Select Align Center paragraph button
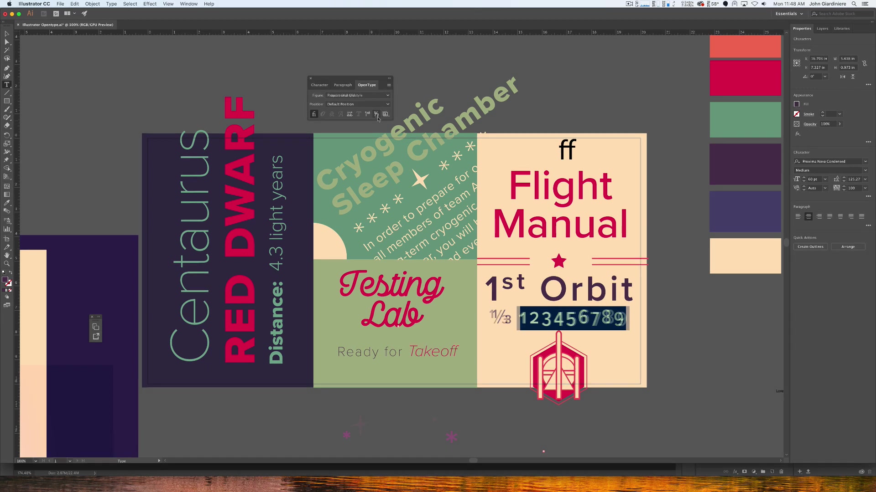The width and height of the screenshot is (876, 492). (808, 216)
